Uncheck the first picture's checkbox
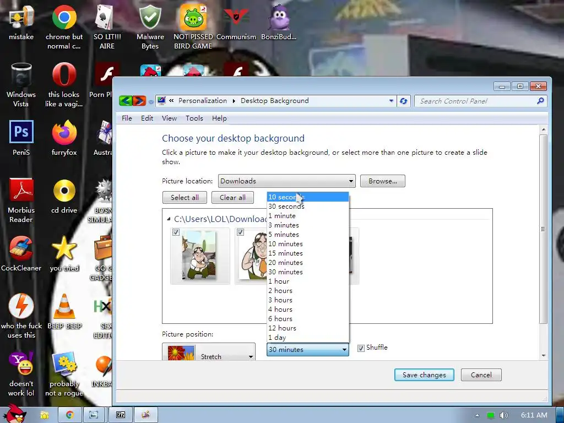 pos(176,232)
